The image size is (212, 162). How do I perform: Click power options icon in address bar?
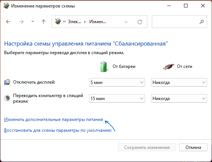[58, 22]
